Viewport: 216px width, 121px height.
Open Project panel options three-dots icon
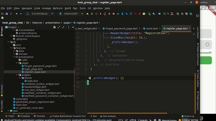pos(69,27)
